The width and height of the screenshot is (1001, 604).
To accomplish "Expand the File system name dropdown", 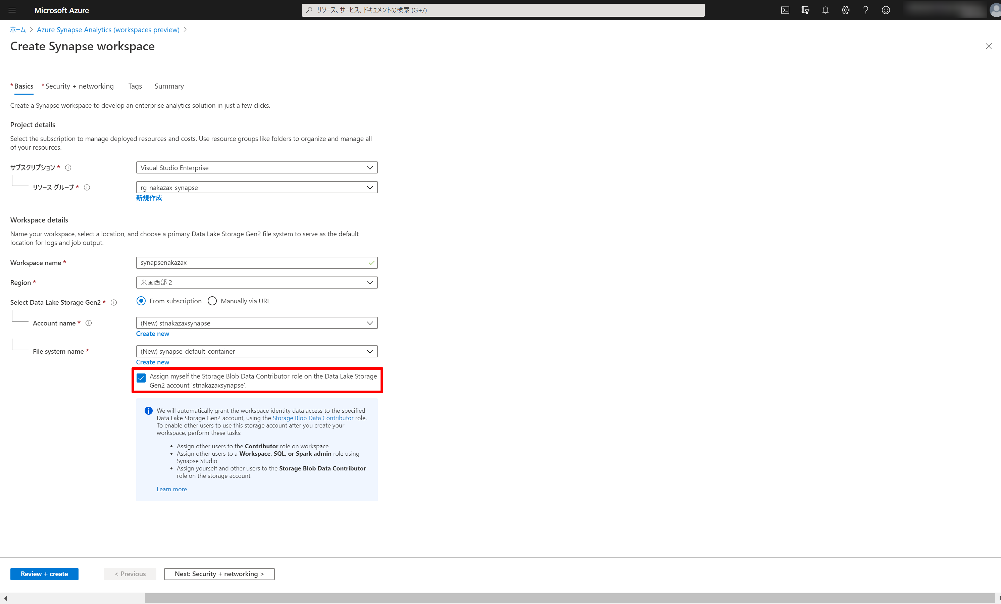I will (x=256, y=351).
